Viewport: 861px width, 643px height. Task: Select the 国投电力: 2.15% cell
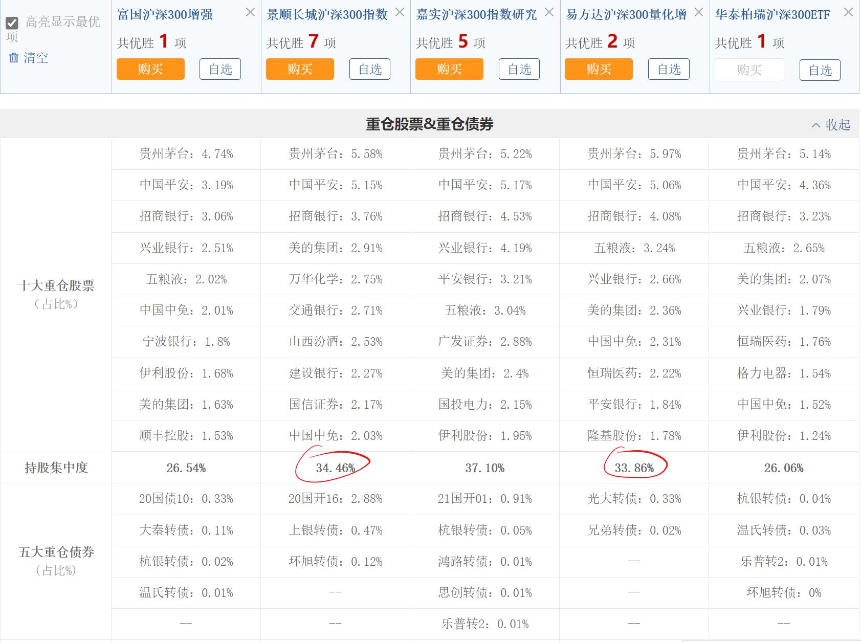point(485,405)
